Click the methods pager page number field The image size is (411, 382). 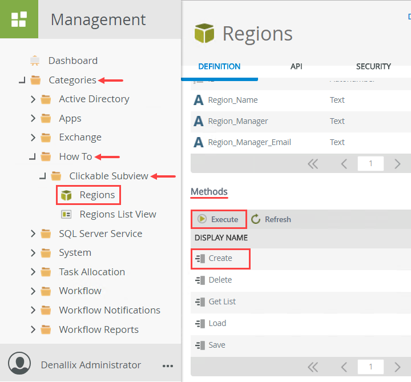(370, 367)
